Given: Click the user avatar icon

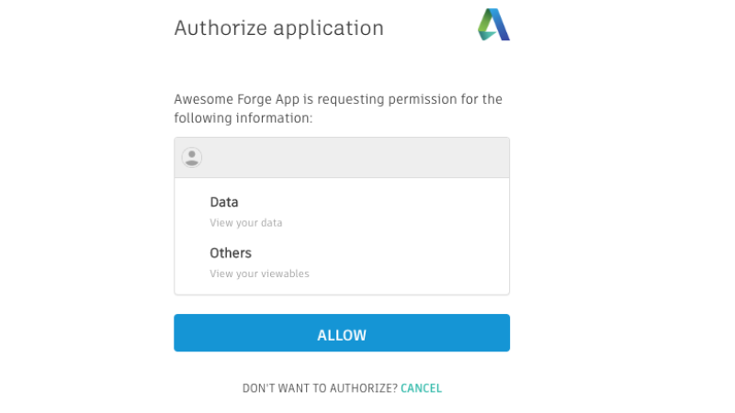Looking at the screenshot, I should point(192,157).
